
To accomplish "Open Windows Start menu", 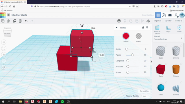I will point(3,101).
